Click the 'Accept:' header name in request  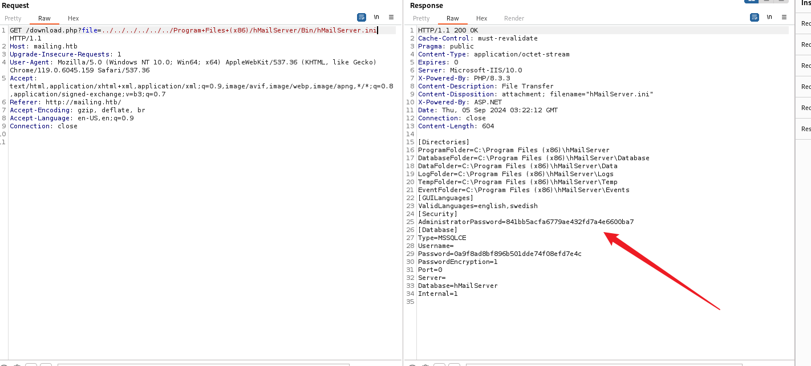pos(23,78)
